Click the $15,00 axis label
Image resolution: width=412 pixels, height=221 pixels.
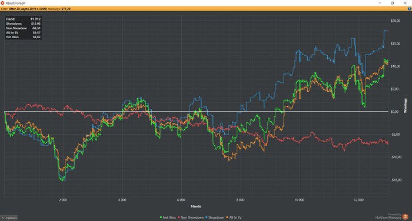[396, 43]
